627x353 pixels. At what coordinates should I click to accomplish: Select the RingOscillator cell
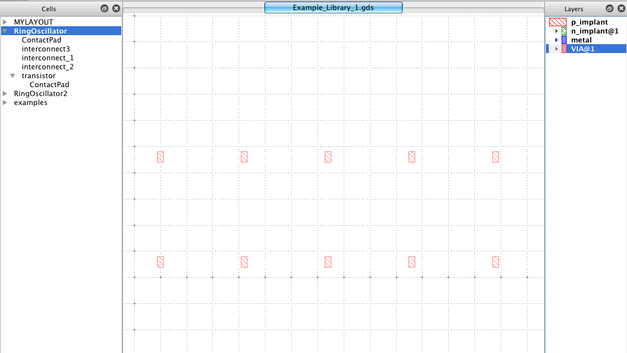40,31
